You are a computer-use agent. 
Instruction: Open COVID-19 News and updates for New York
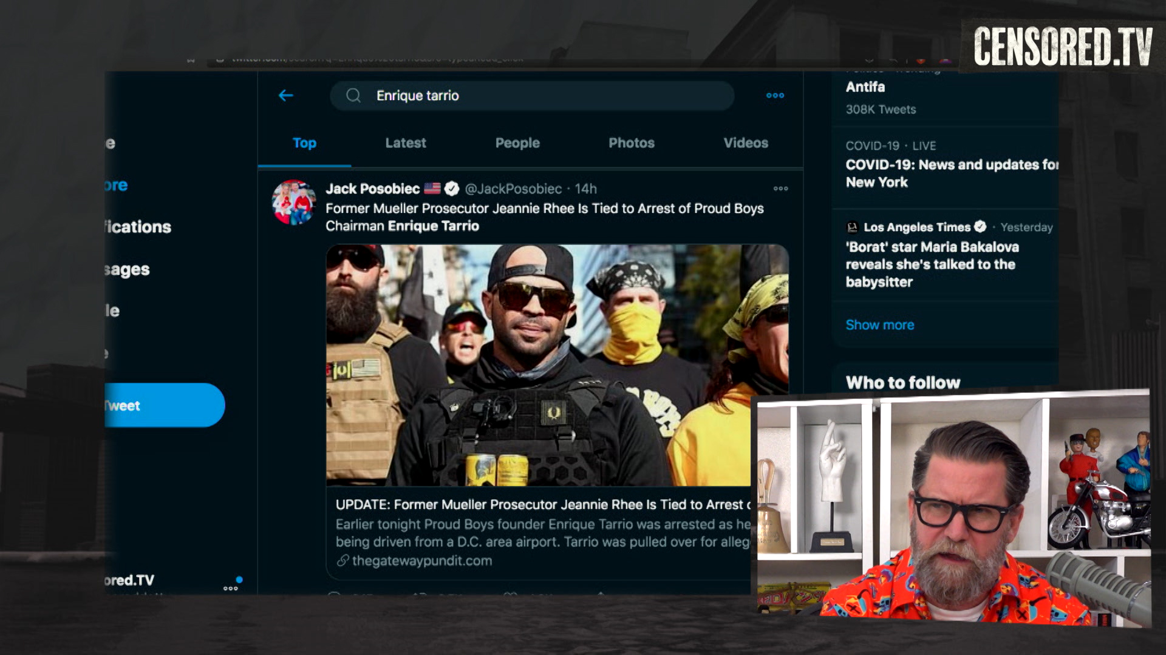[951, 173]
